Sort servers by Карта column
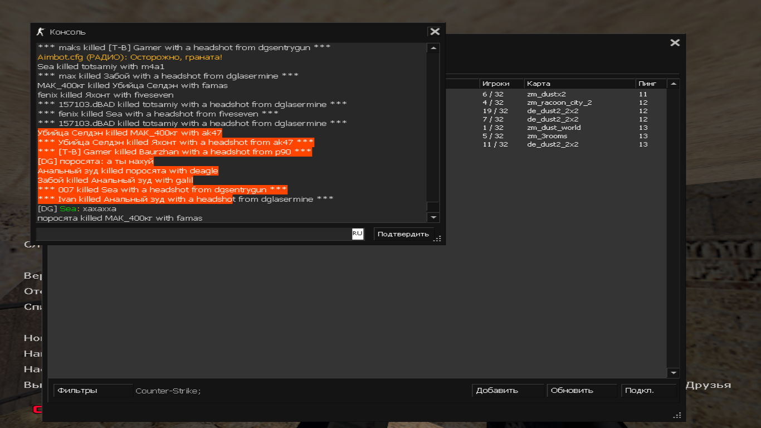 click(578, 84)
